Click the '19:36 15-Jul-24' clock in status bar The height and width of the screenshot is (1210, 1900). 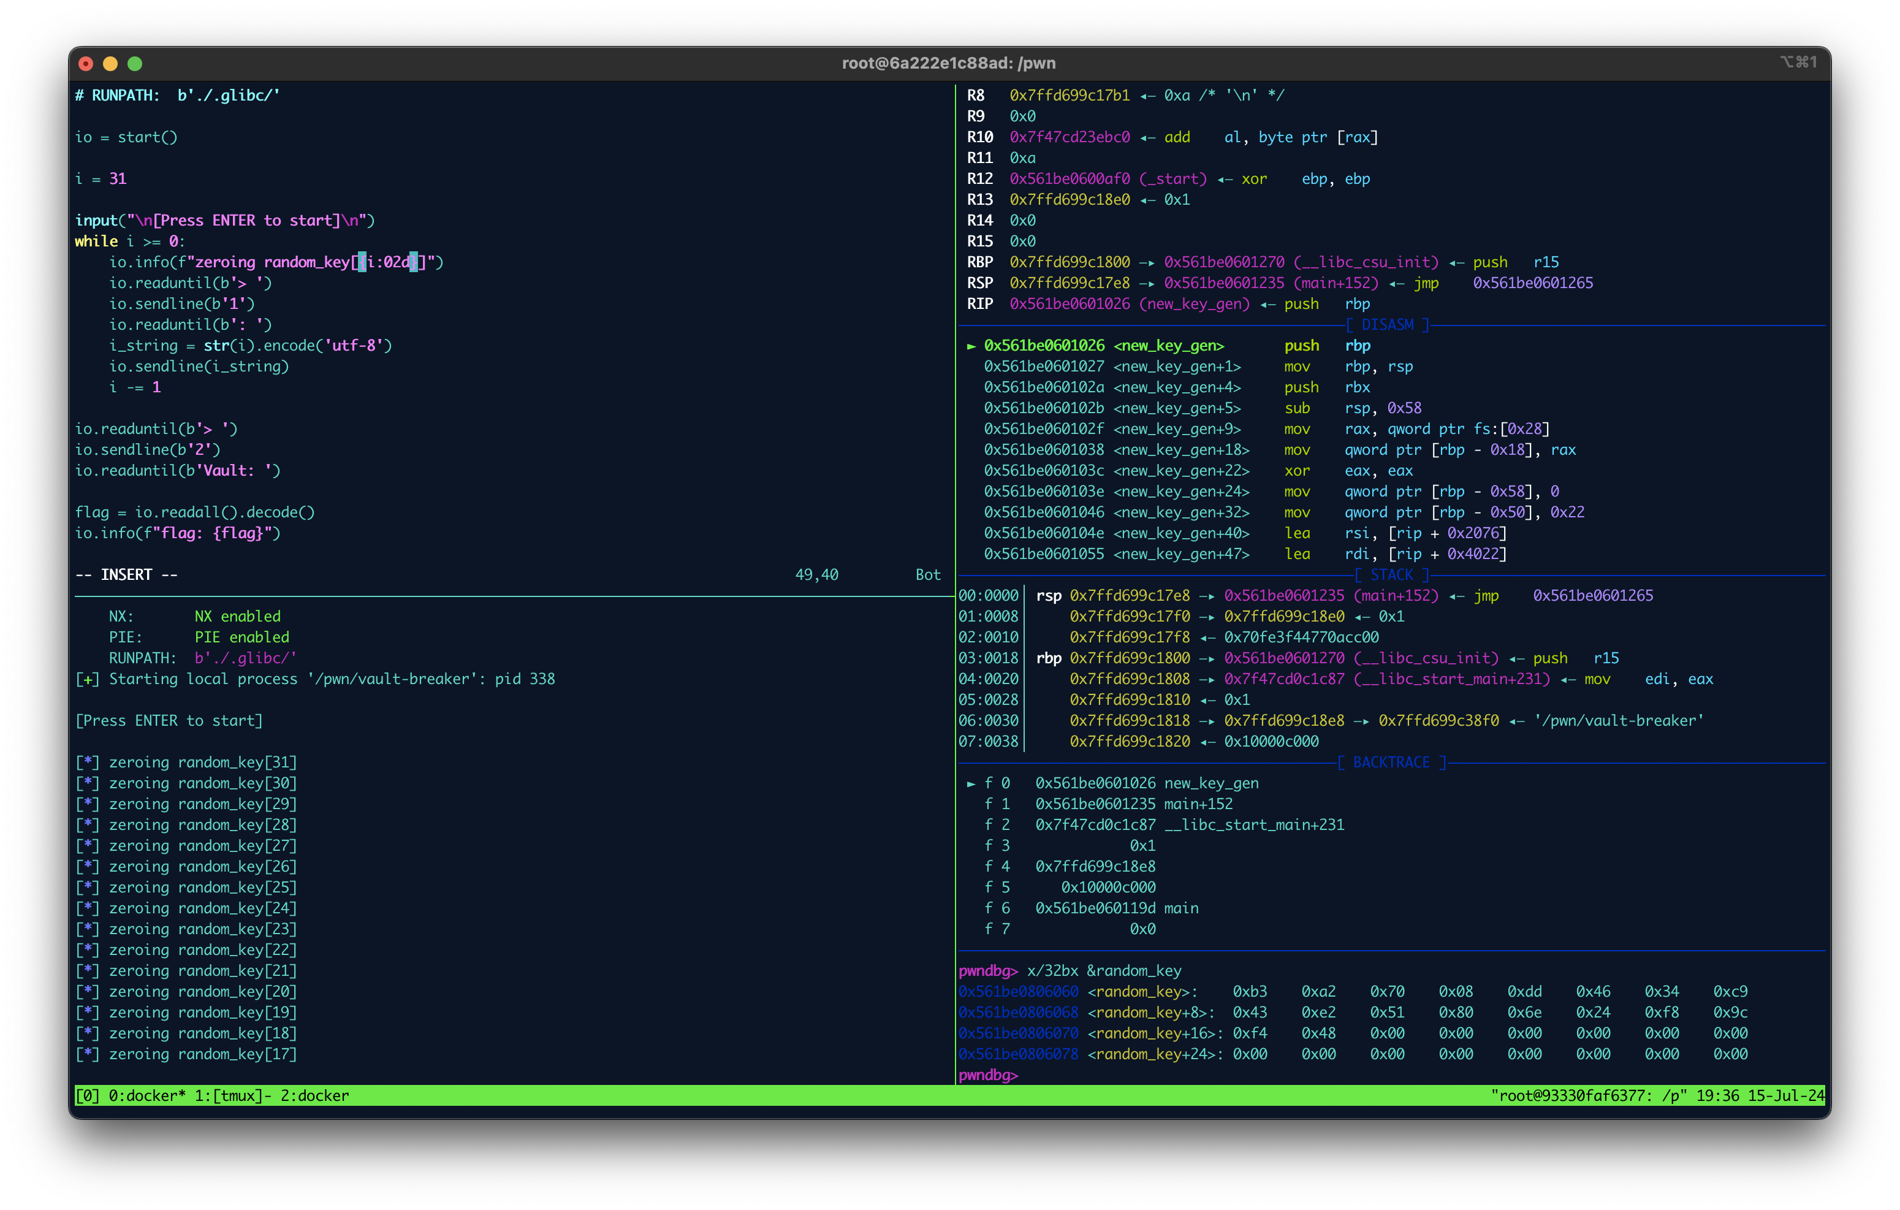pyautogui.click(x=1760, y=1095)
